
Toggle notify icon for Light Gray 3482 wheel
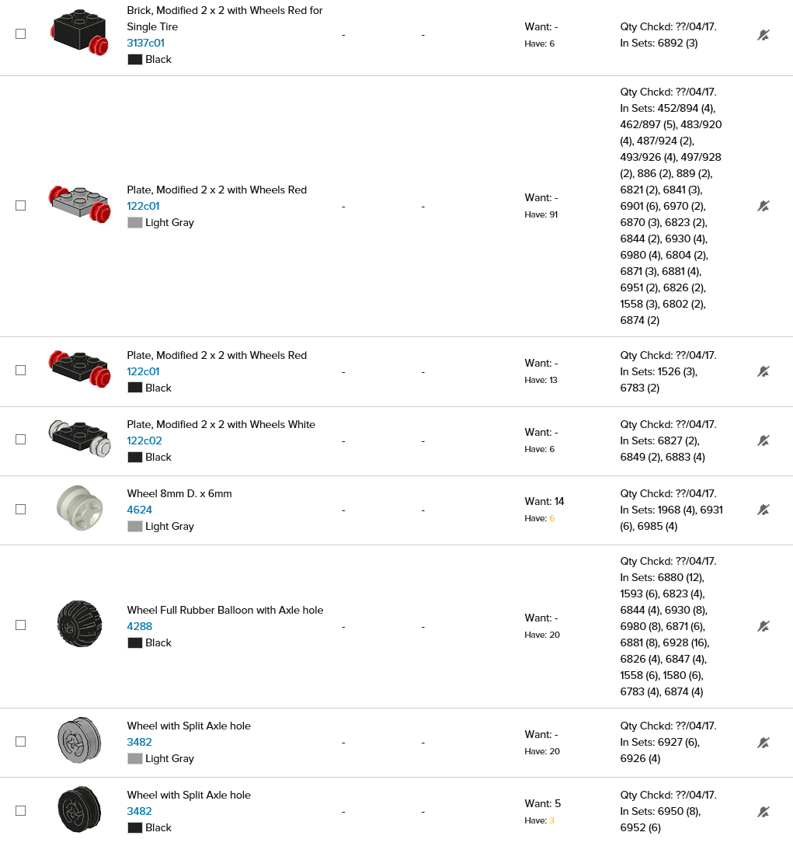coord(763,742)
